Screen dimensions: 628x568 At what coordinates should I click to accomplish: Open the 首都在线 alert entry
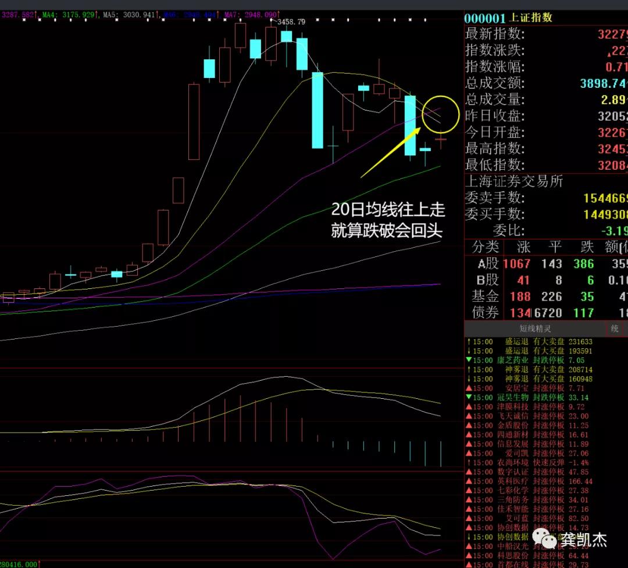(x=547, y=565)
